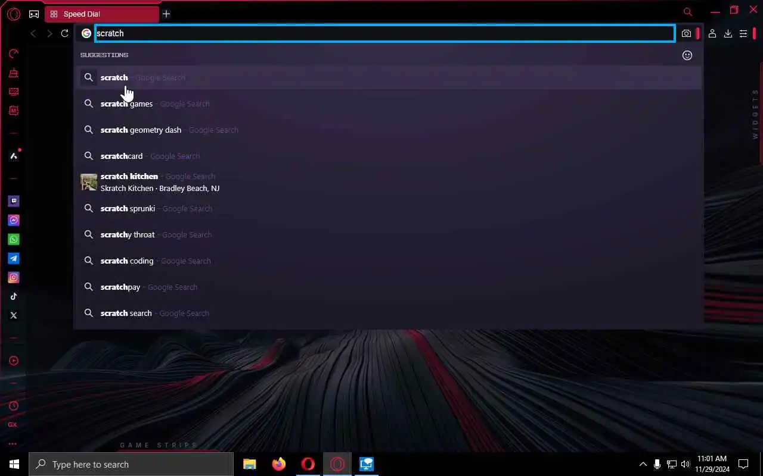Image resolution: width=763 pixels, height=476 pixels.
Task: Open the GX settings sidebar icon
Action: (x=13, y=425)
